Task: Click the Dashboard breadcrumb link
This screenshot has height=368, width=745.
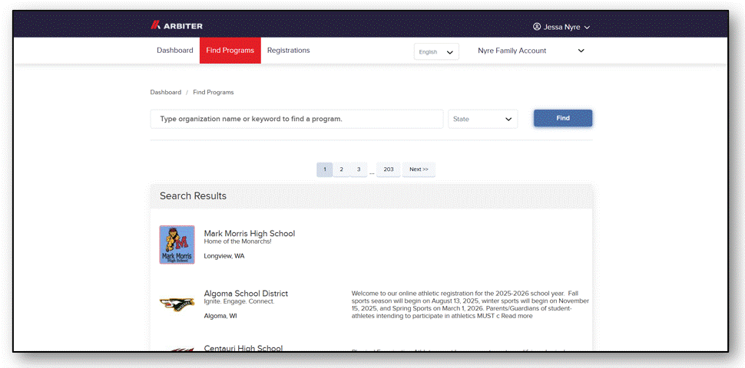Action: click(166, 92)
